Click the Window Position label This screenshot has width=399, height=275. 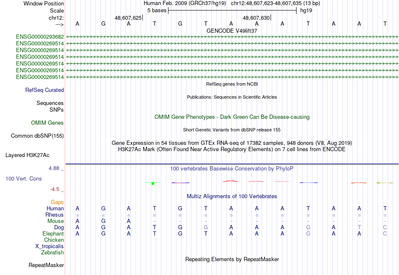coord(44,3)
